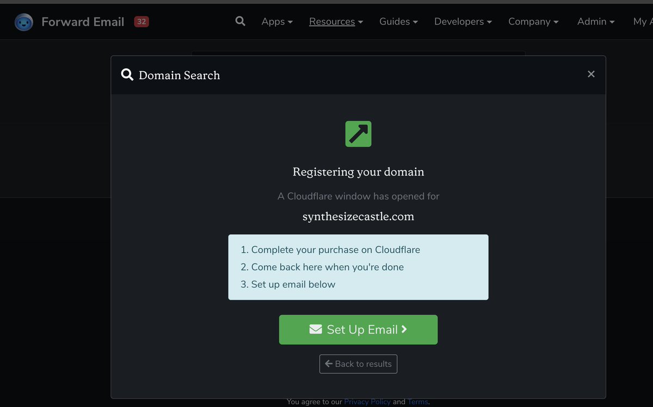Select the synthesizecastle.com domain text
Image resolution: width=653 pixels, height=407 pixels.
(358, 216)
